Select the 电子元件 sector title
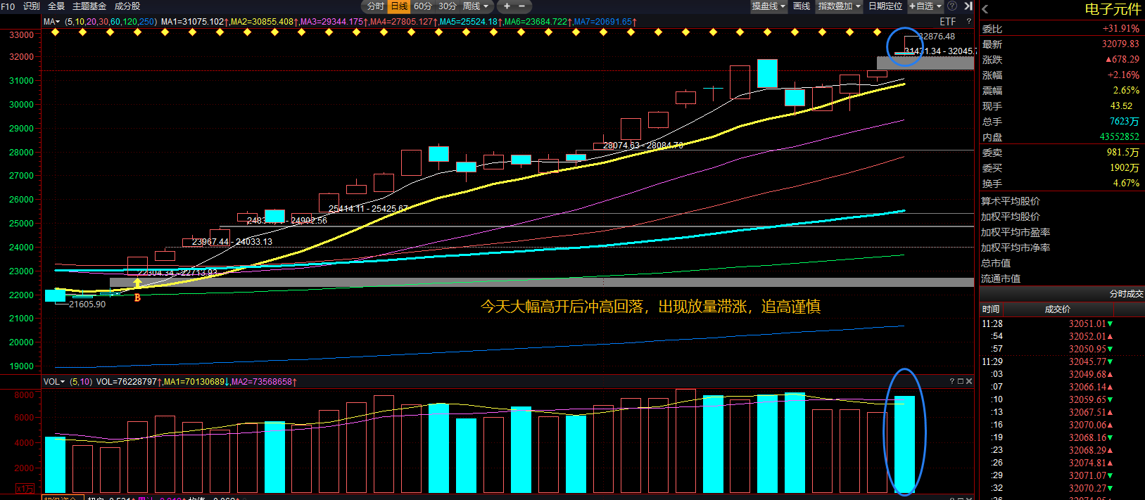Screen dimensions: 1145x500 (1113, 9)
